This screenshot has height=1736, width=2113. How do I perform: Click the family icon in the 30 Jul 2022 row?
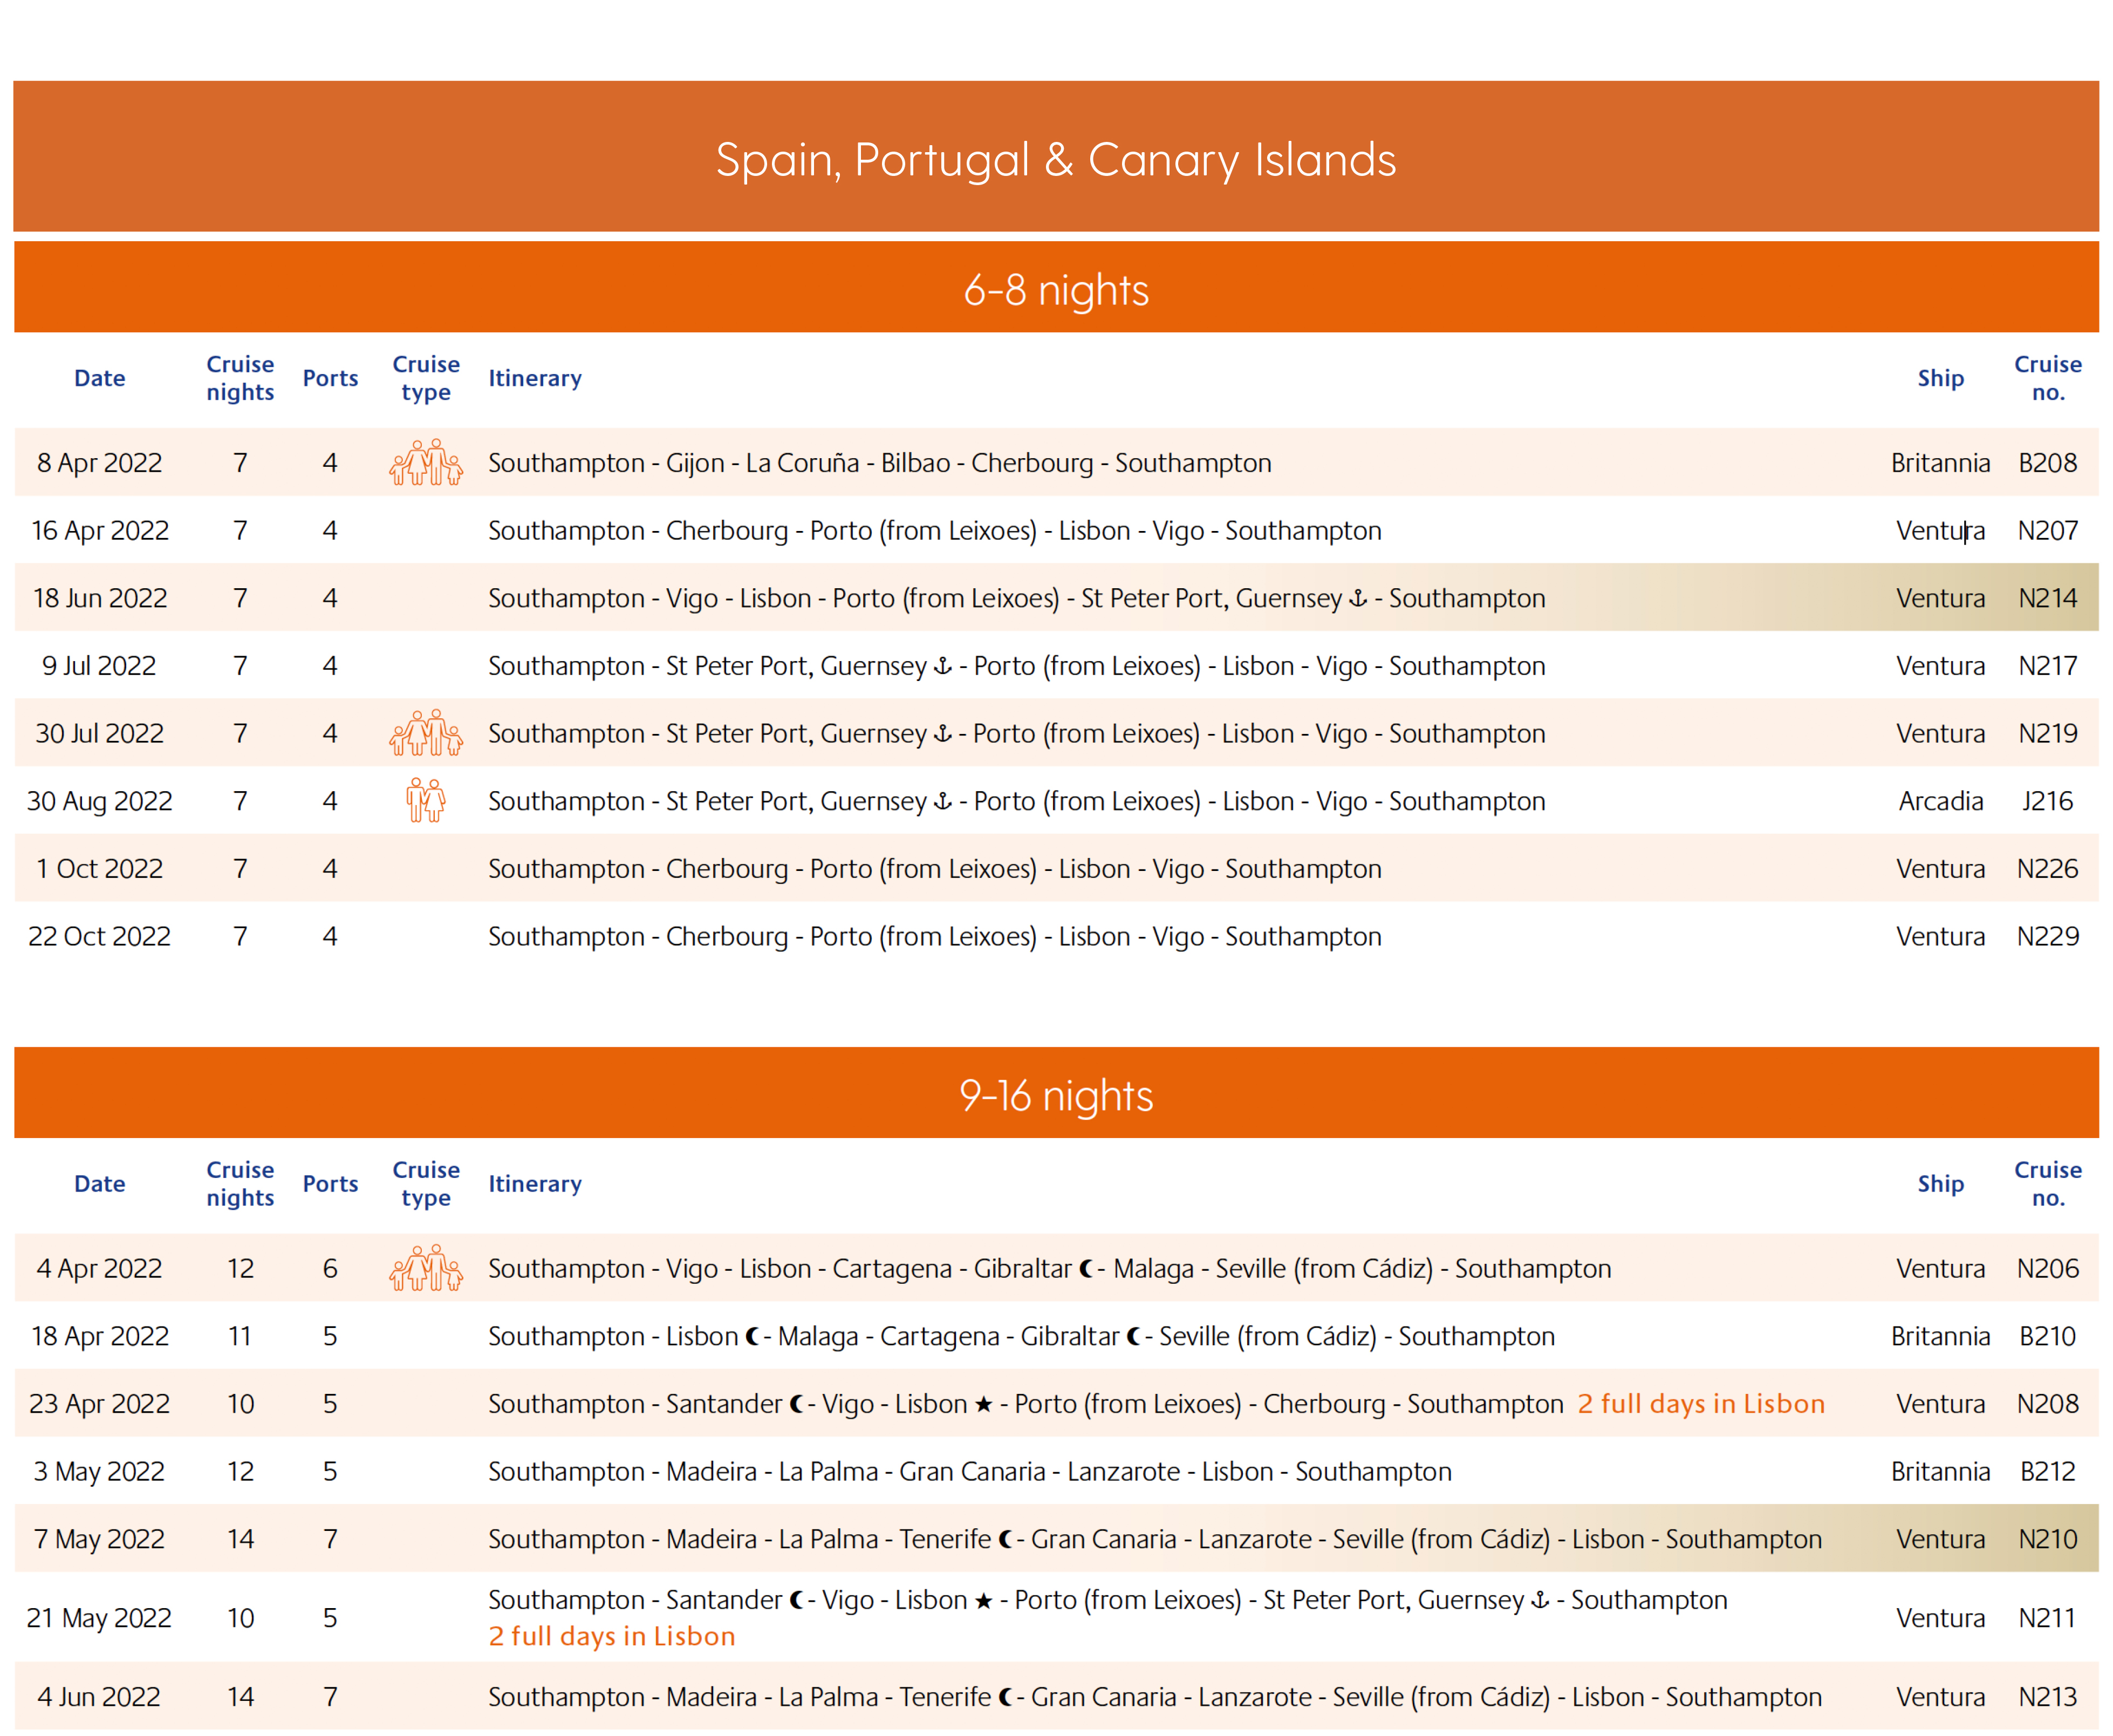pos(426,733)
